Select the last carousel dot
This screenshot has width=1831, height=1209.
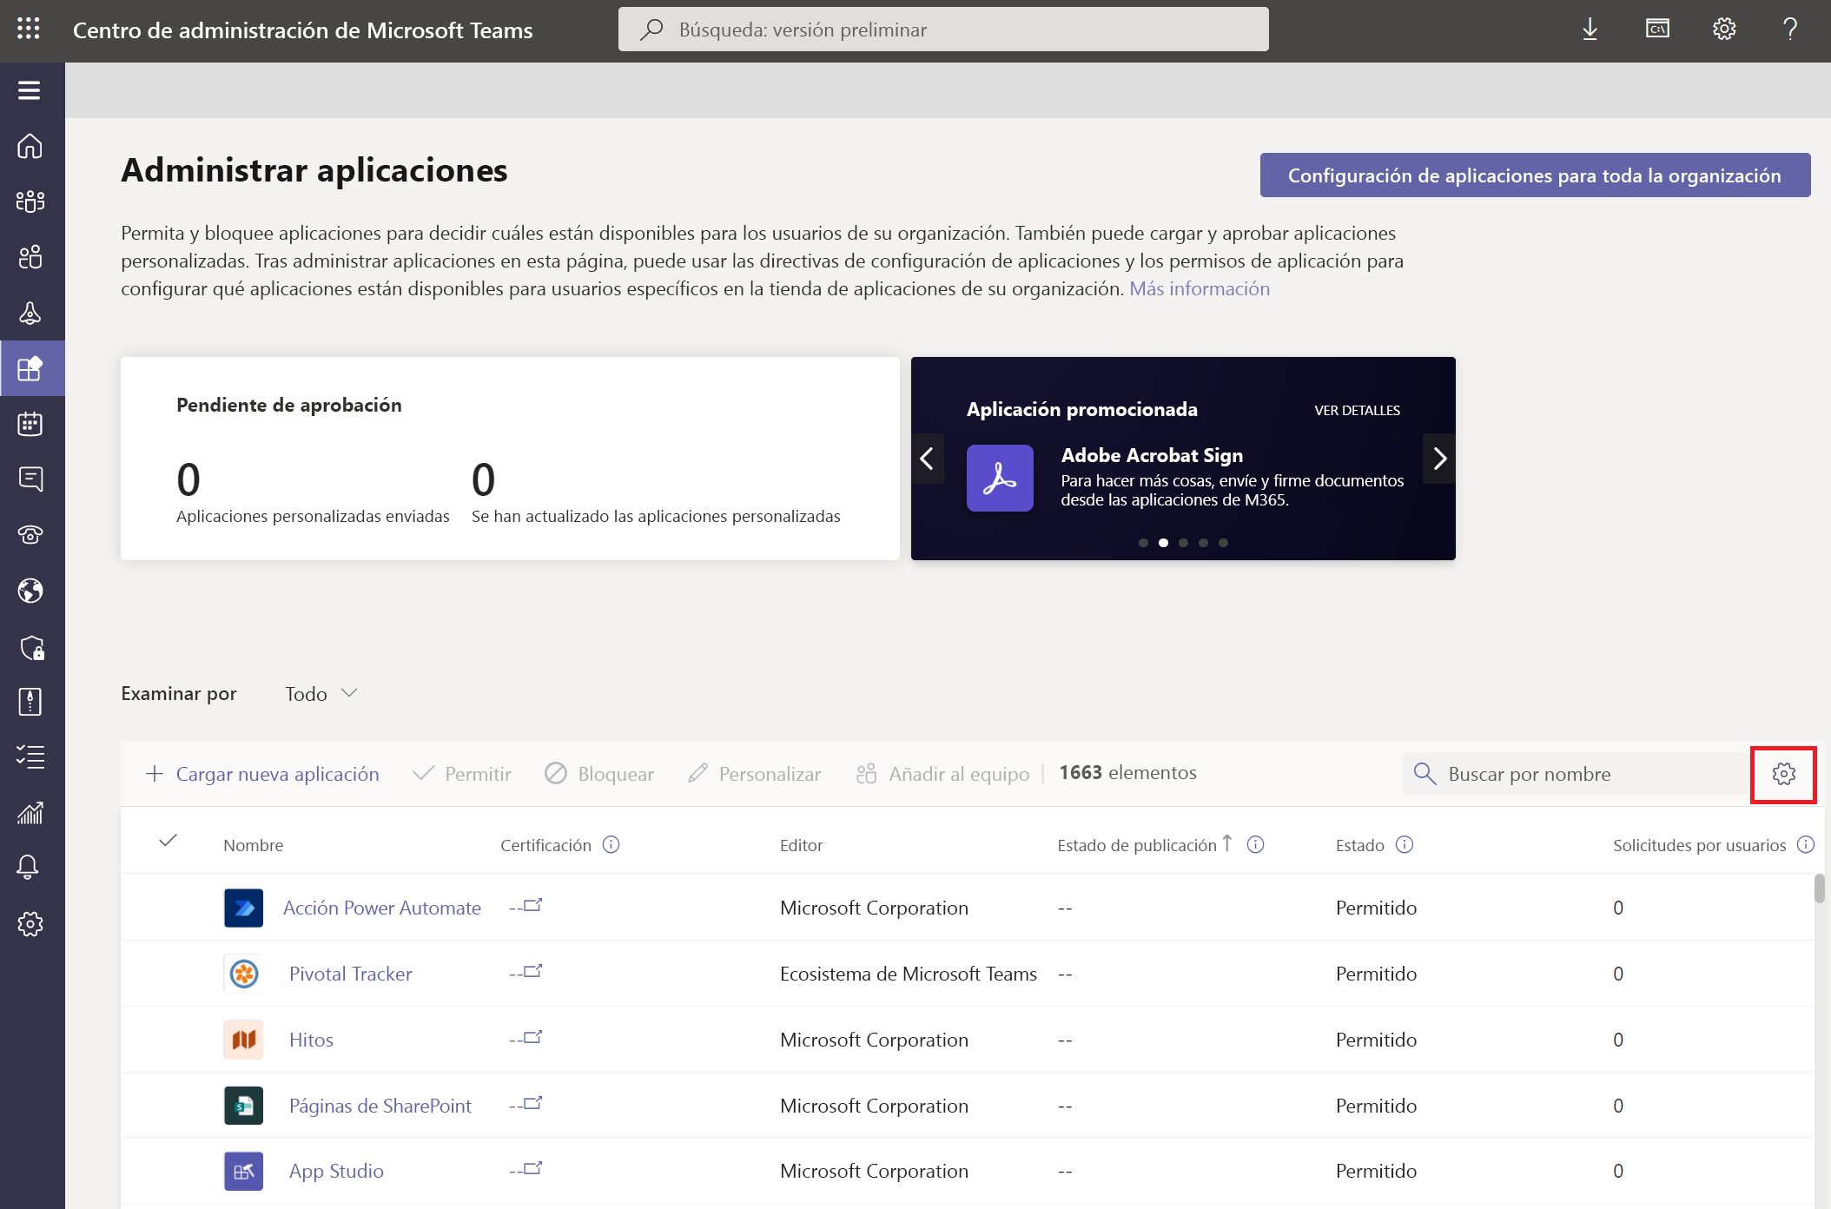coord(1223,543)
